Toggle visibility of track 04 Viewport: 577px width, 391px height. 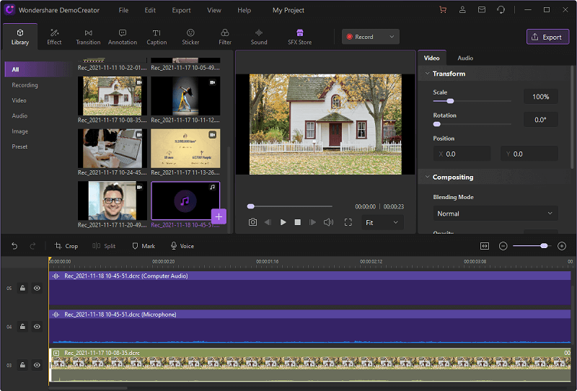(37, 327)
